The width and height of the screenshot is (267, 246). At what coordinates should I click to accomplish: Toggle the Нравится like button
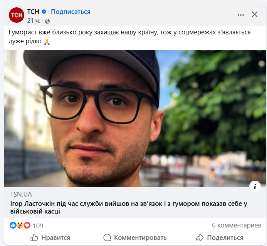[x=50, y=238]
